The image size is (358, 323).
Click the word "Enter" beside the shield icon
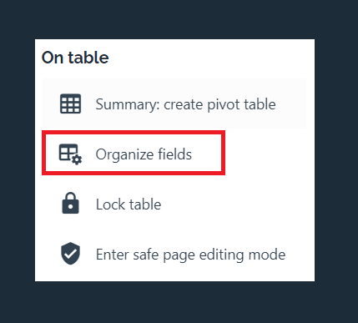[113, 255]
